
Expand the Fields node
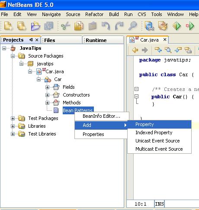point(47,87)
